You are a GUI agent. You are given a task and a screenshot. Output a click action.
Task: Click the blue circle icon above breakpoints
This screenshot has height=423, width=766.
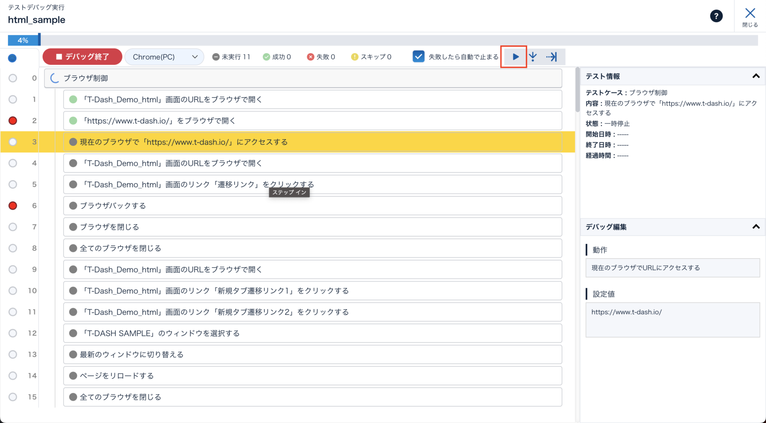click(x=12, y=58)
